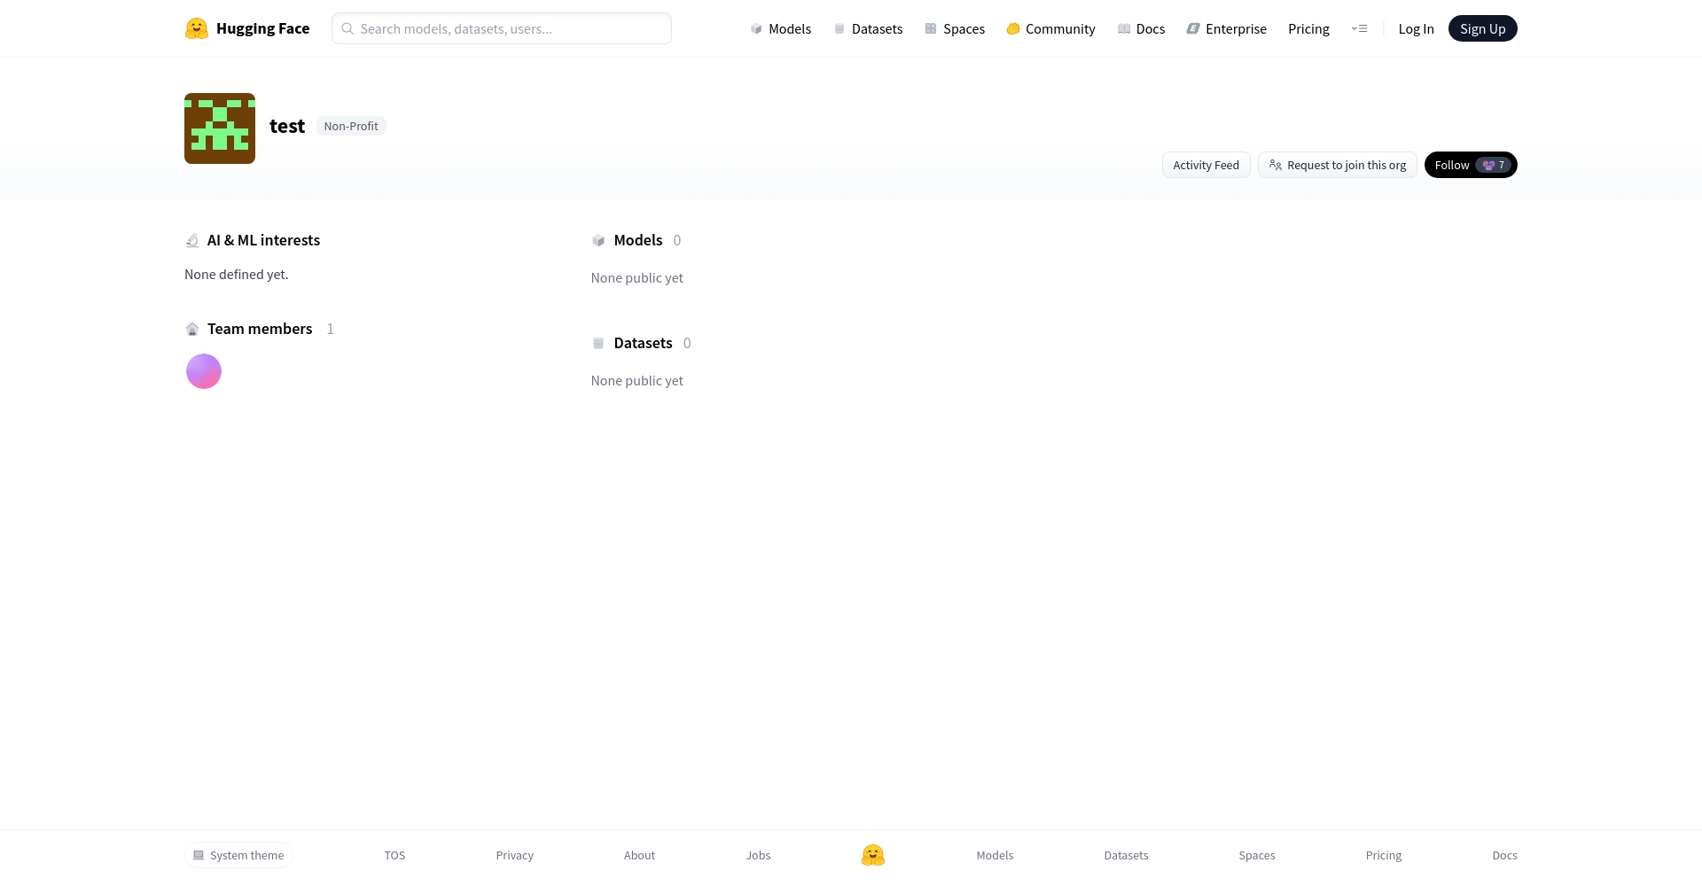1702x886 pixels.
Task: Open Community in the top navigation
Action: [x=1050, y=28]
